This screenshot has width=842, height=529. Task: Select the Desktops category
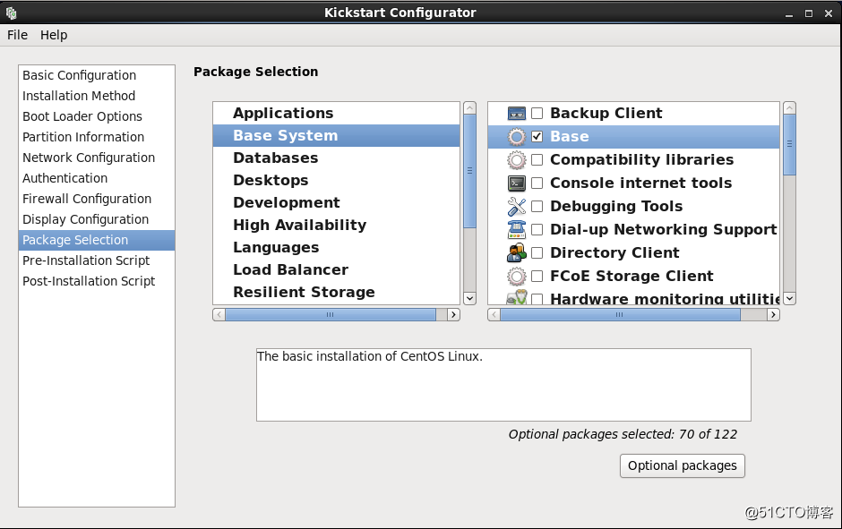click(336, 180)
